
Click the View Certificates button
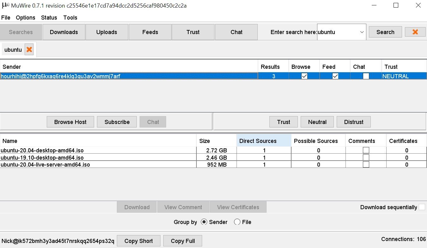pyautogui.click(x=238, y=207)
